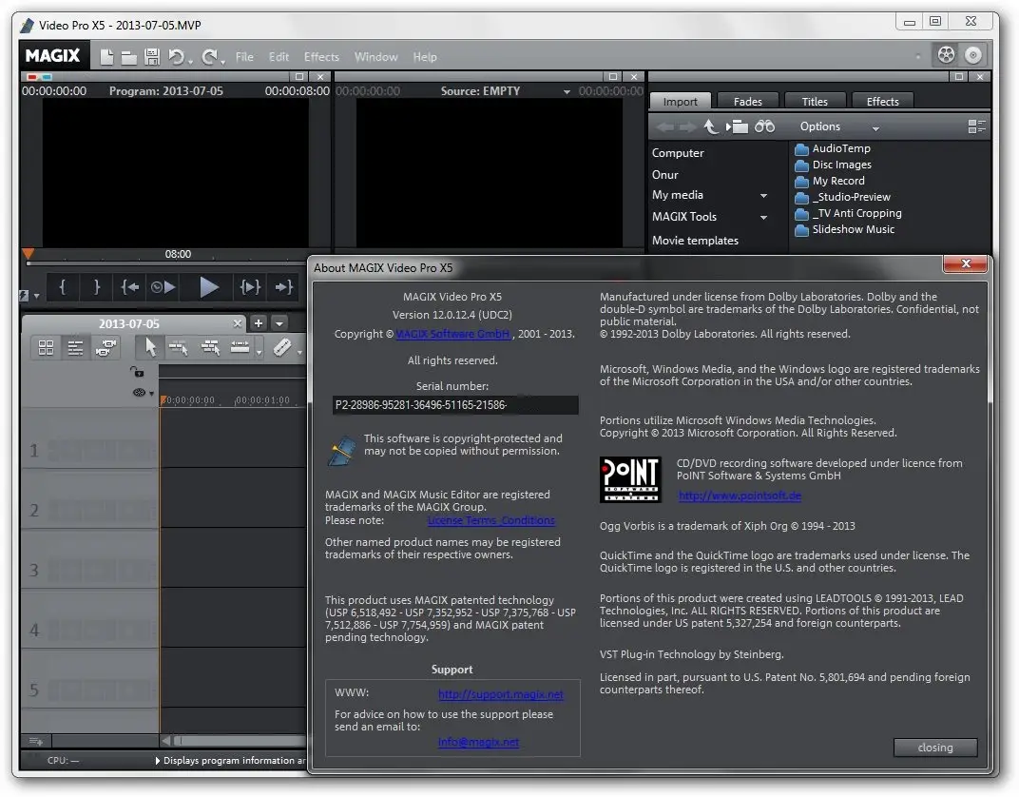This screenshot has width=1019, height=797.
Task: Click the binoculars search icon
Action: click(x=764, y=126)
